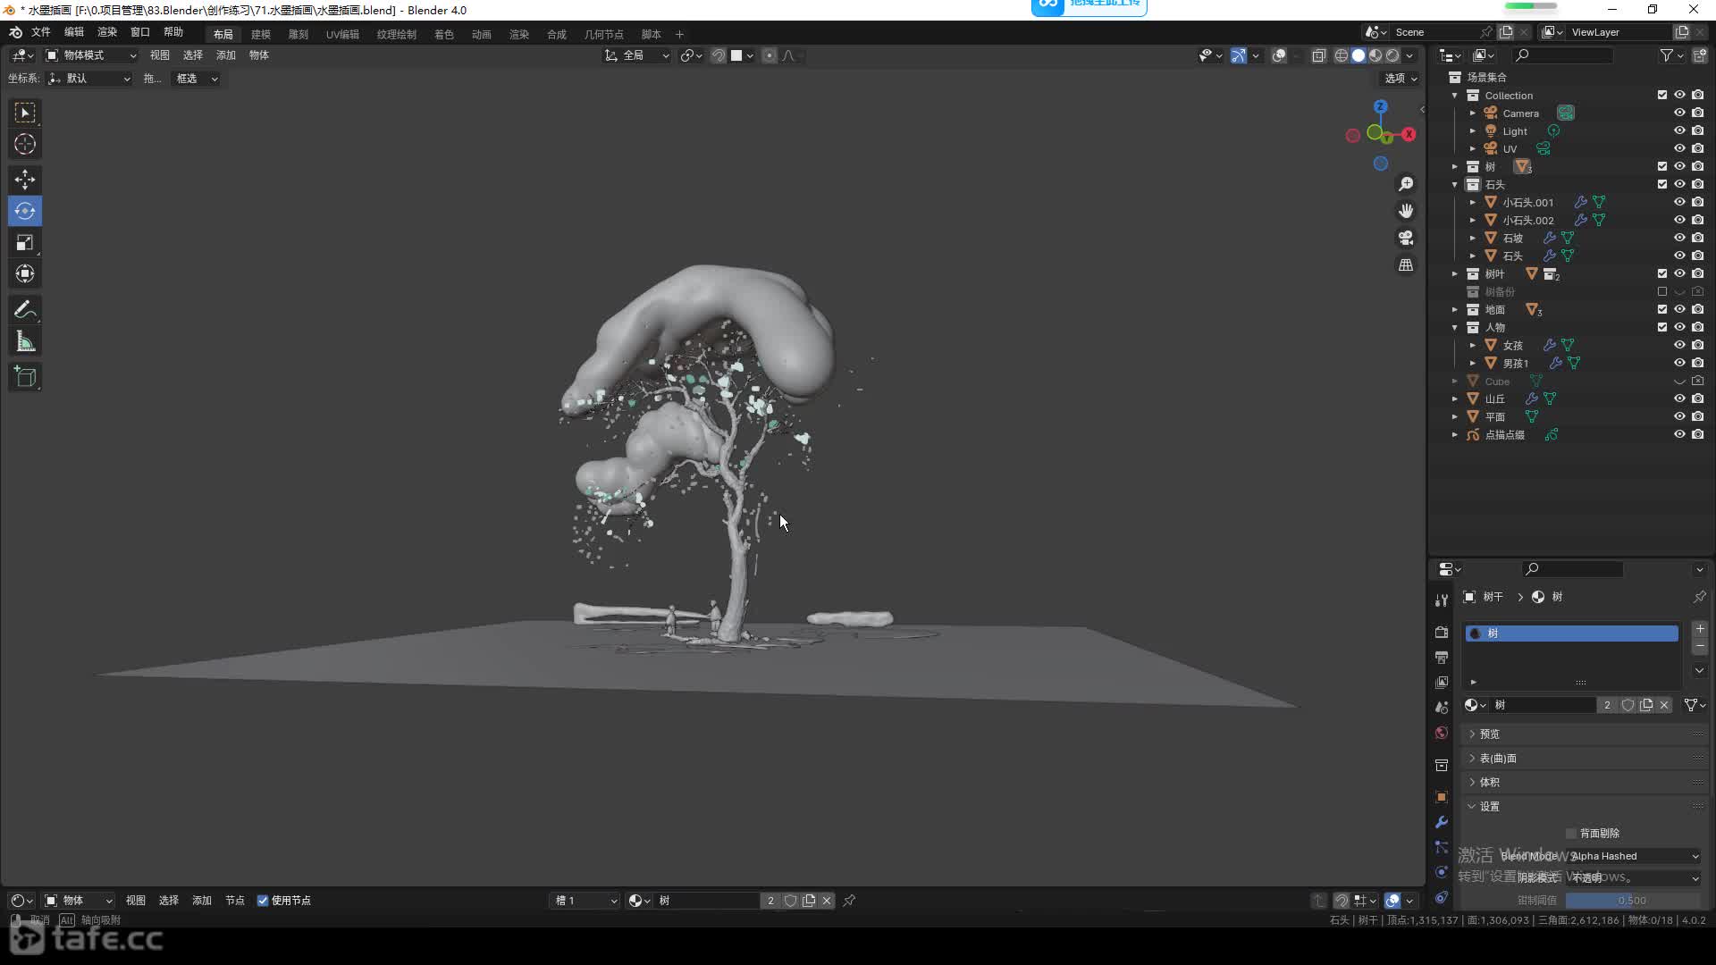Open the 选项 dropdown in viewport
This screenshot has width=1716, height=965.
click(x=1401, y=79)
